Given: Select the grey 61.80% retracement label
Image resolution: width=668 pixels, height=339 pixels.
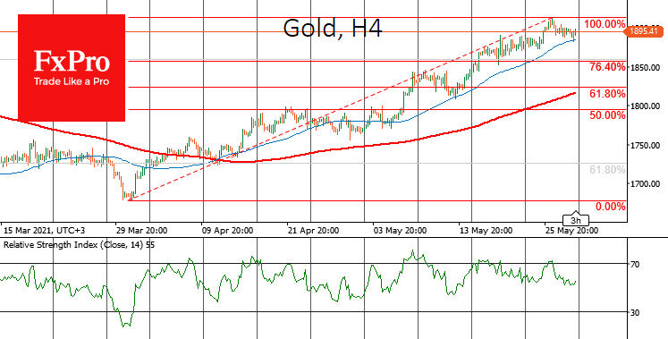Looking at the screenshot, I should point(607,170).
